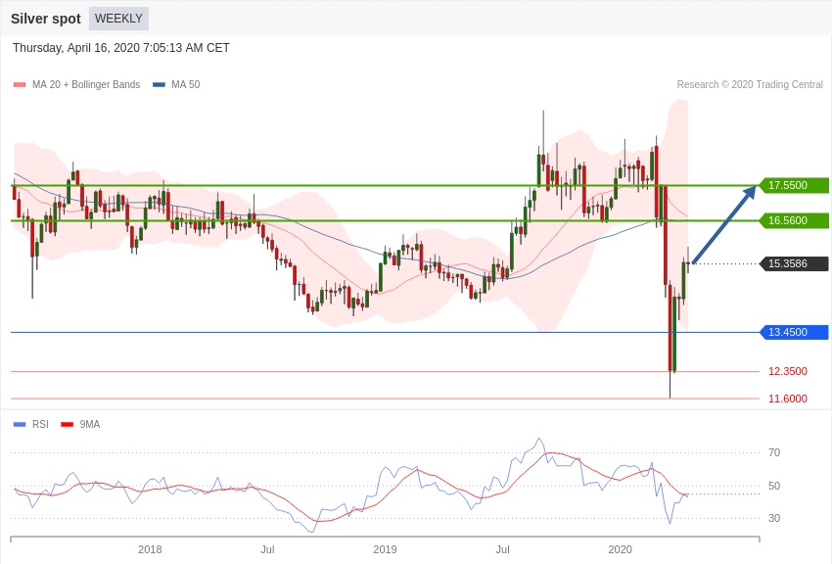
Task: Click the blue MA 50 legend swatch
Action: tap(159, 84)
